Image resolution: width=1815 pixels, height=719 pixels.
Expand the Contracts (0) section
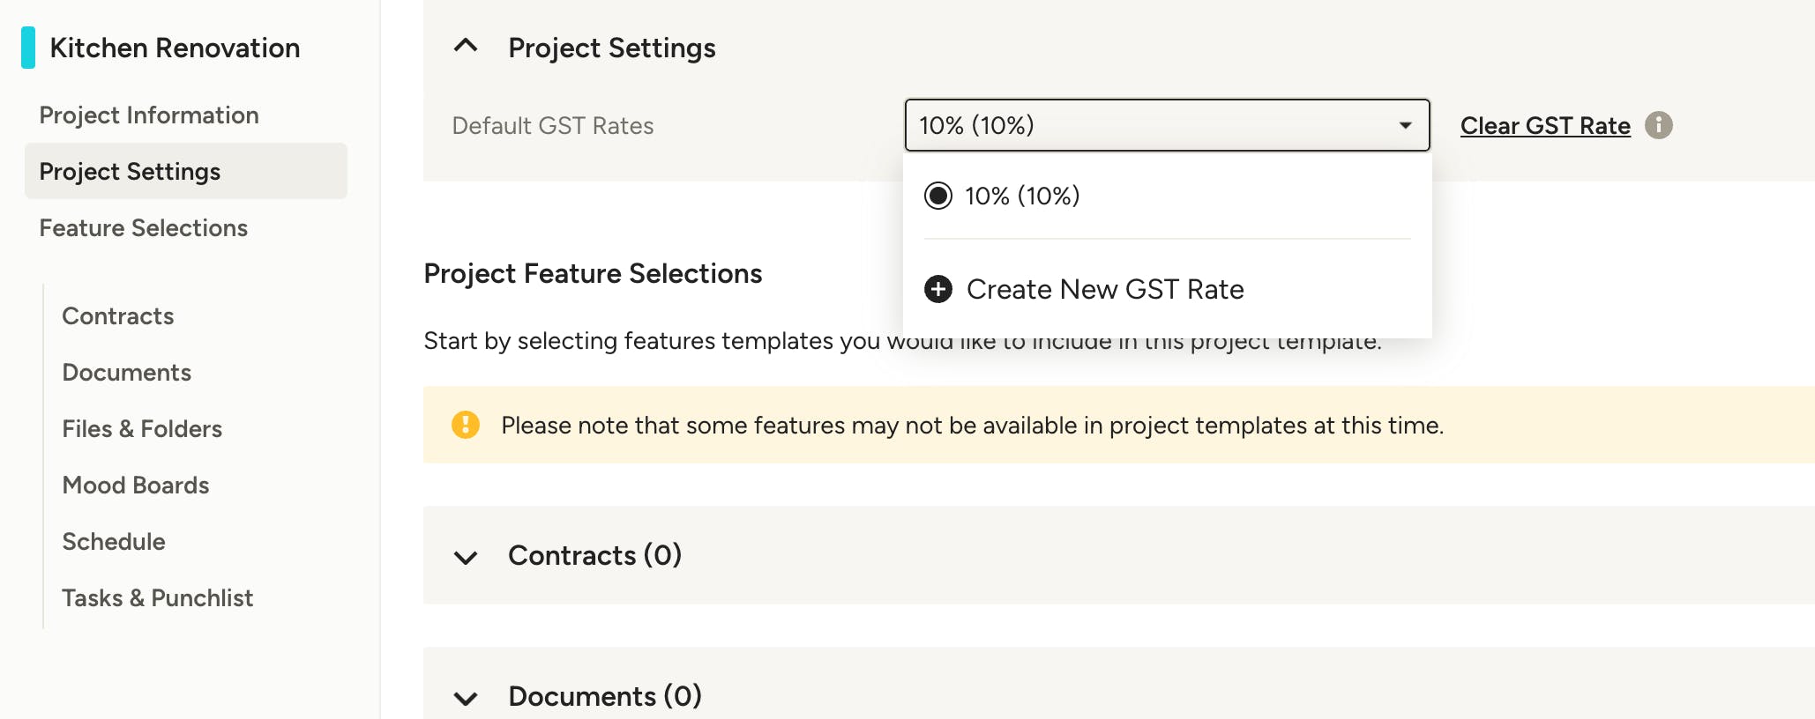pyautogui.click(x=466, y=557)
